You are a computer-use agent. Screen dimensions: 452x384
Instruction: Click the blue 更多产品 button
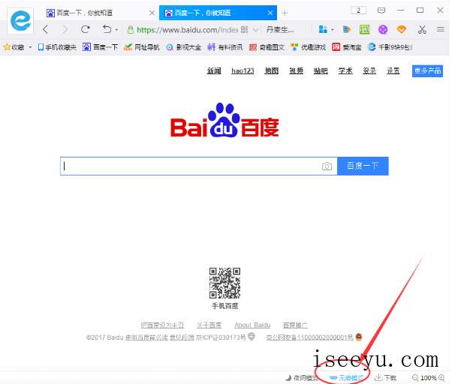[x=427, y=70]
